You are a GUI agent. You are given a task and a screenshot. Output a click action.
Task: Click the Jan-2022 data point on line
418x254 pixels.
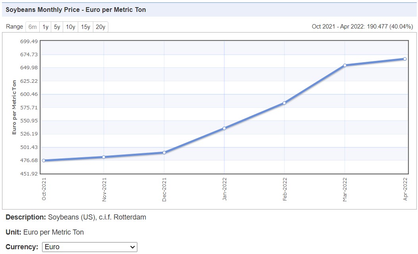click(224, 128)
